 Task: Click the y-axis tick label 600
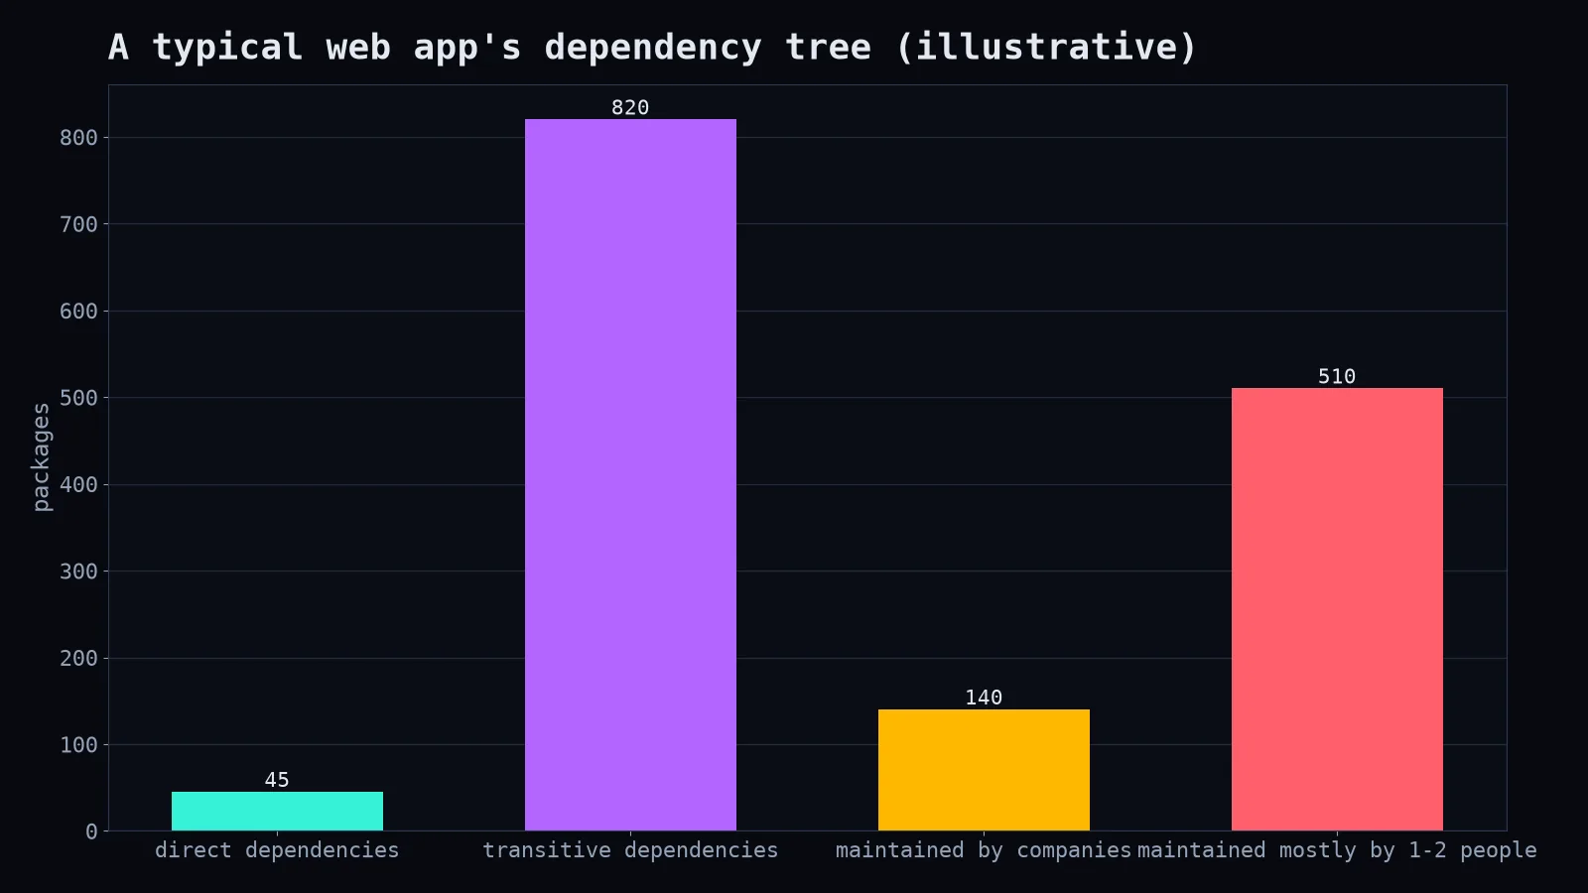click(x=78, y=312)
